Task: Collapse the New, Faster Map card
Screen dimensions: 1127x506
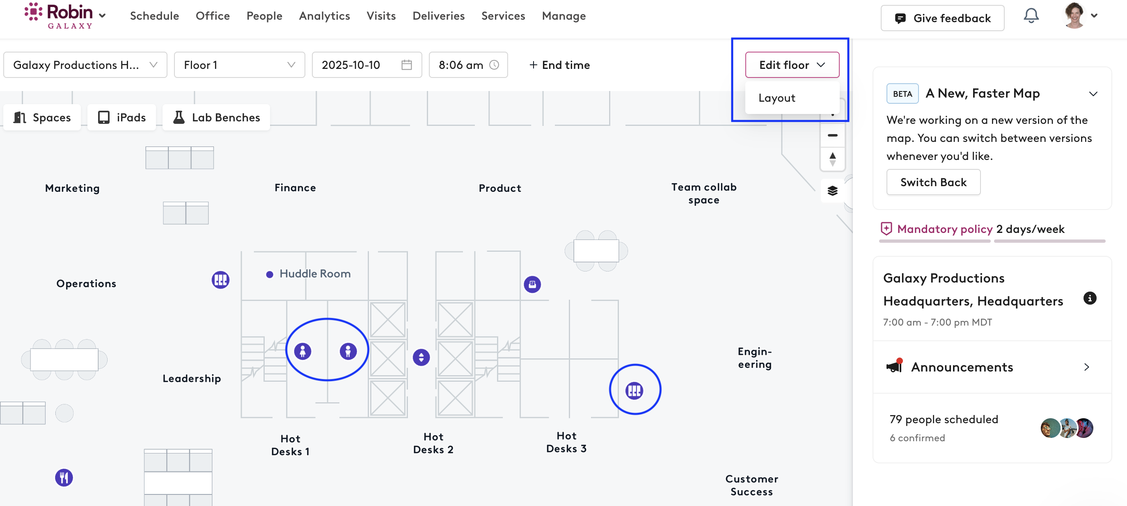Action: point(1093,94)
